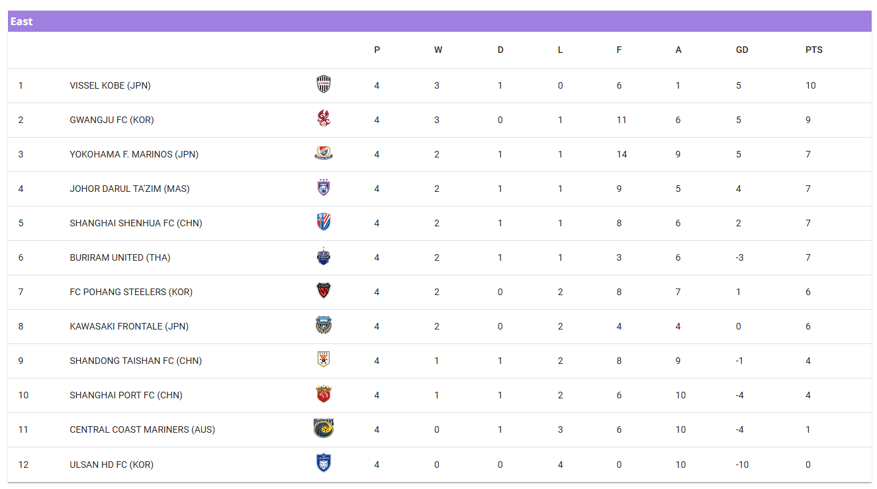
Task: Click the Shandong Taishan FC crest
Action: (323, 360)
